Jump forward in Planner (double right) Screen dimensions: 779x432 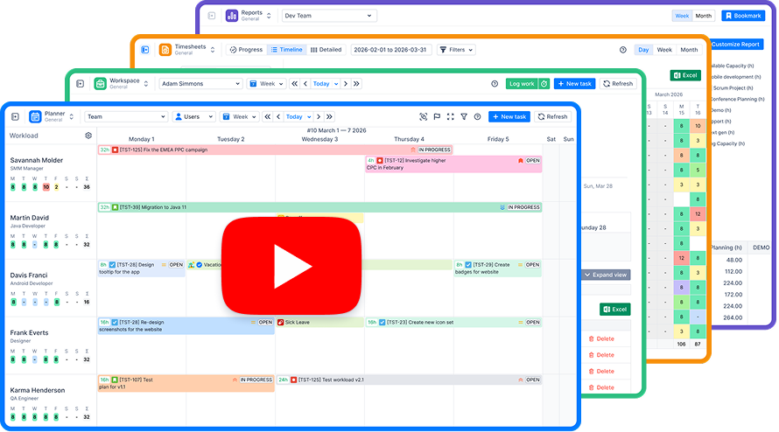[x=330, y=116]
